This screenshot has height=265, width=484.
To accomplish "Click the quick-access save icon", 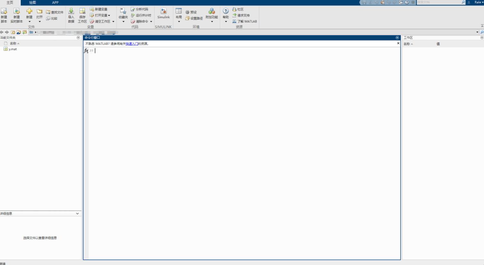I will click(364, 2).
